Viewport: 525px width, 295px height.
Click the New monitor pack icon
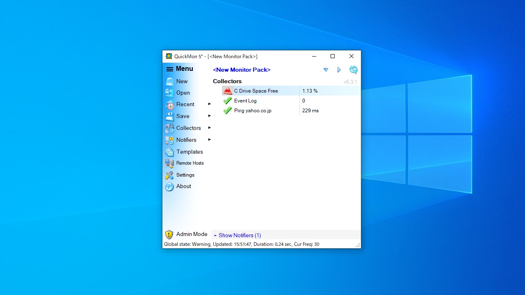169,82
